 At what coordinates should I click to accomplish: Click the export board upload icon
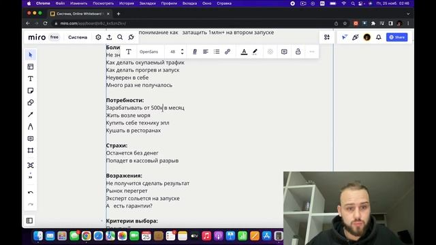(109, 37)
